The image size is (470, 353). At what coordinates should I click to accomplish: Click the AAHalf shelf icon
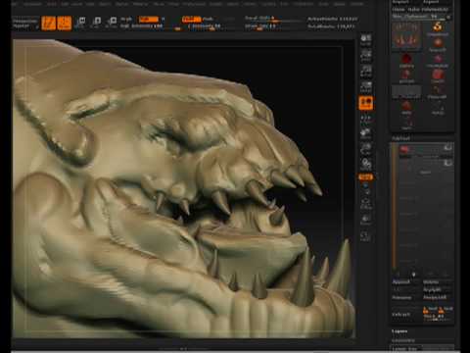point(366,87)
